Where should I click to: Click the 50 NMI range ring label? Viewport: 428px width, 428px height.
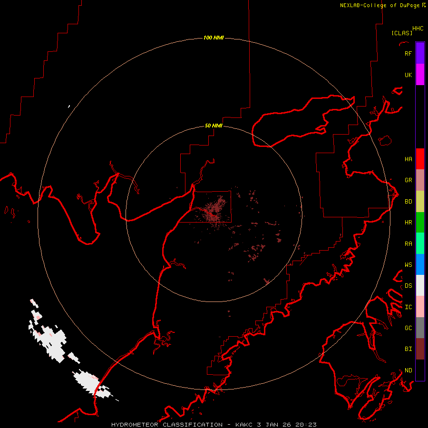coord(214,126)
